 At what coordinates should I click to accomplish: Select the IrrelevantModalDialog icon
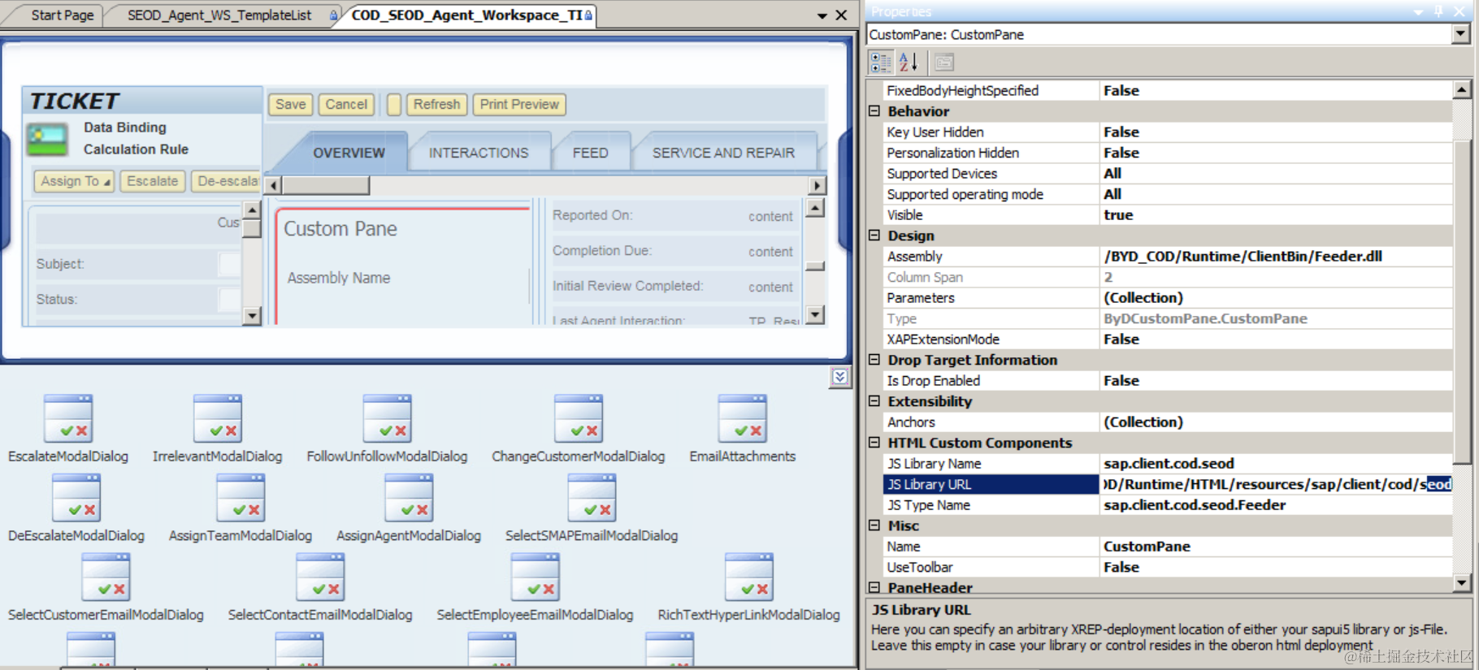(218, 418)
